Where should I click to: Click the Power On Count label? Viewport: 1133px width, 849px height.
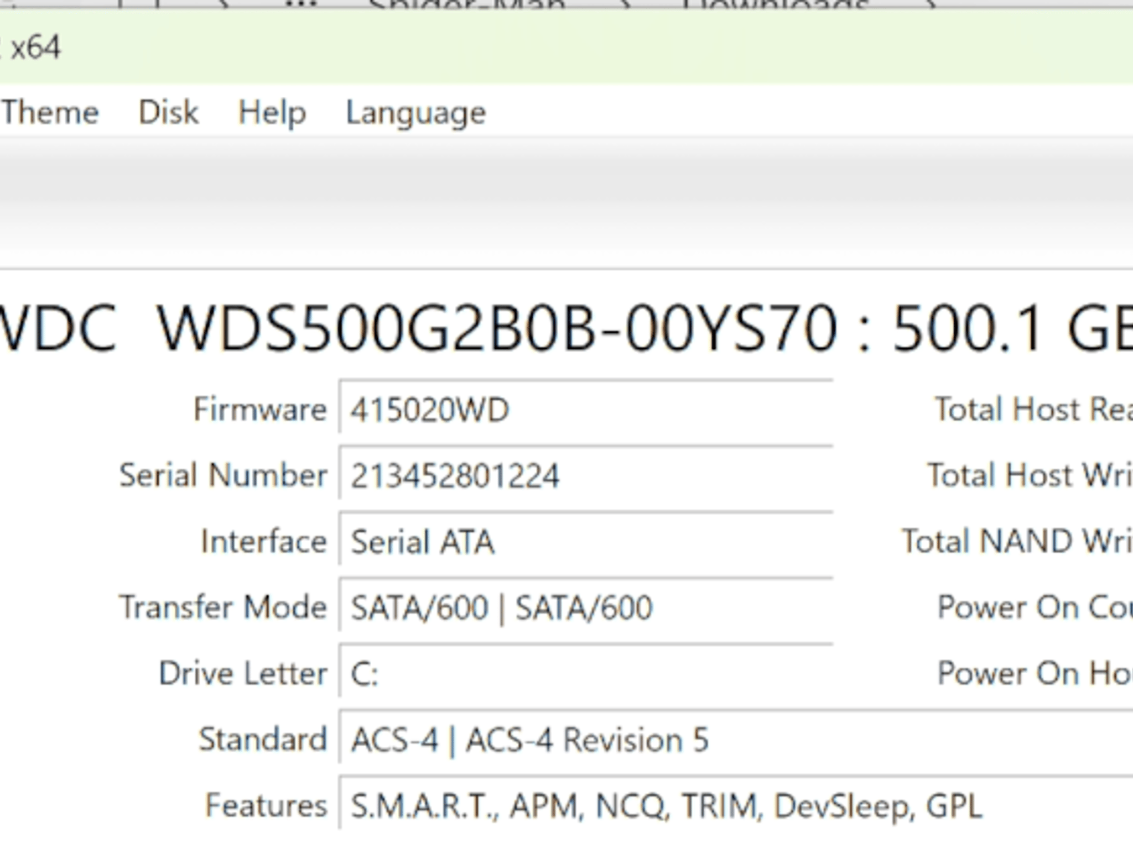point(1035,607)
